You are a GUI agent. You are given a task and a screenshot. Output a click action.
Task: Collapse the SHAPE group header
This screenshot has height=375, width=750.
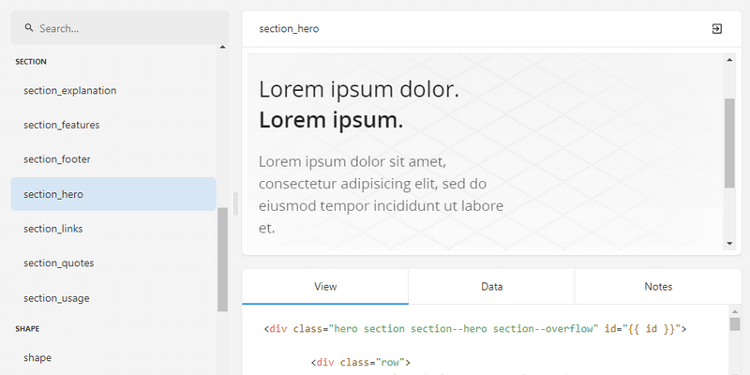pyautogui.click(x=28, y=329)
